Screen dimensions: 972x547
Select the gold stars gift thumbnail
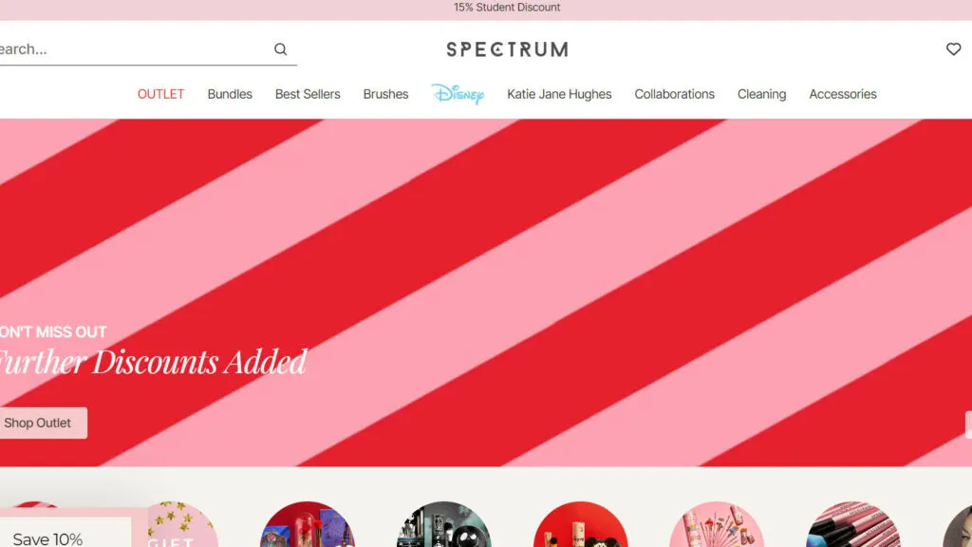click(179, 524)
